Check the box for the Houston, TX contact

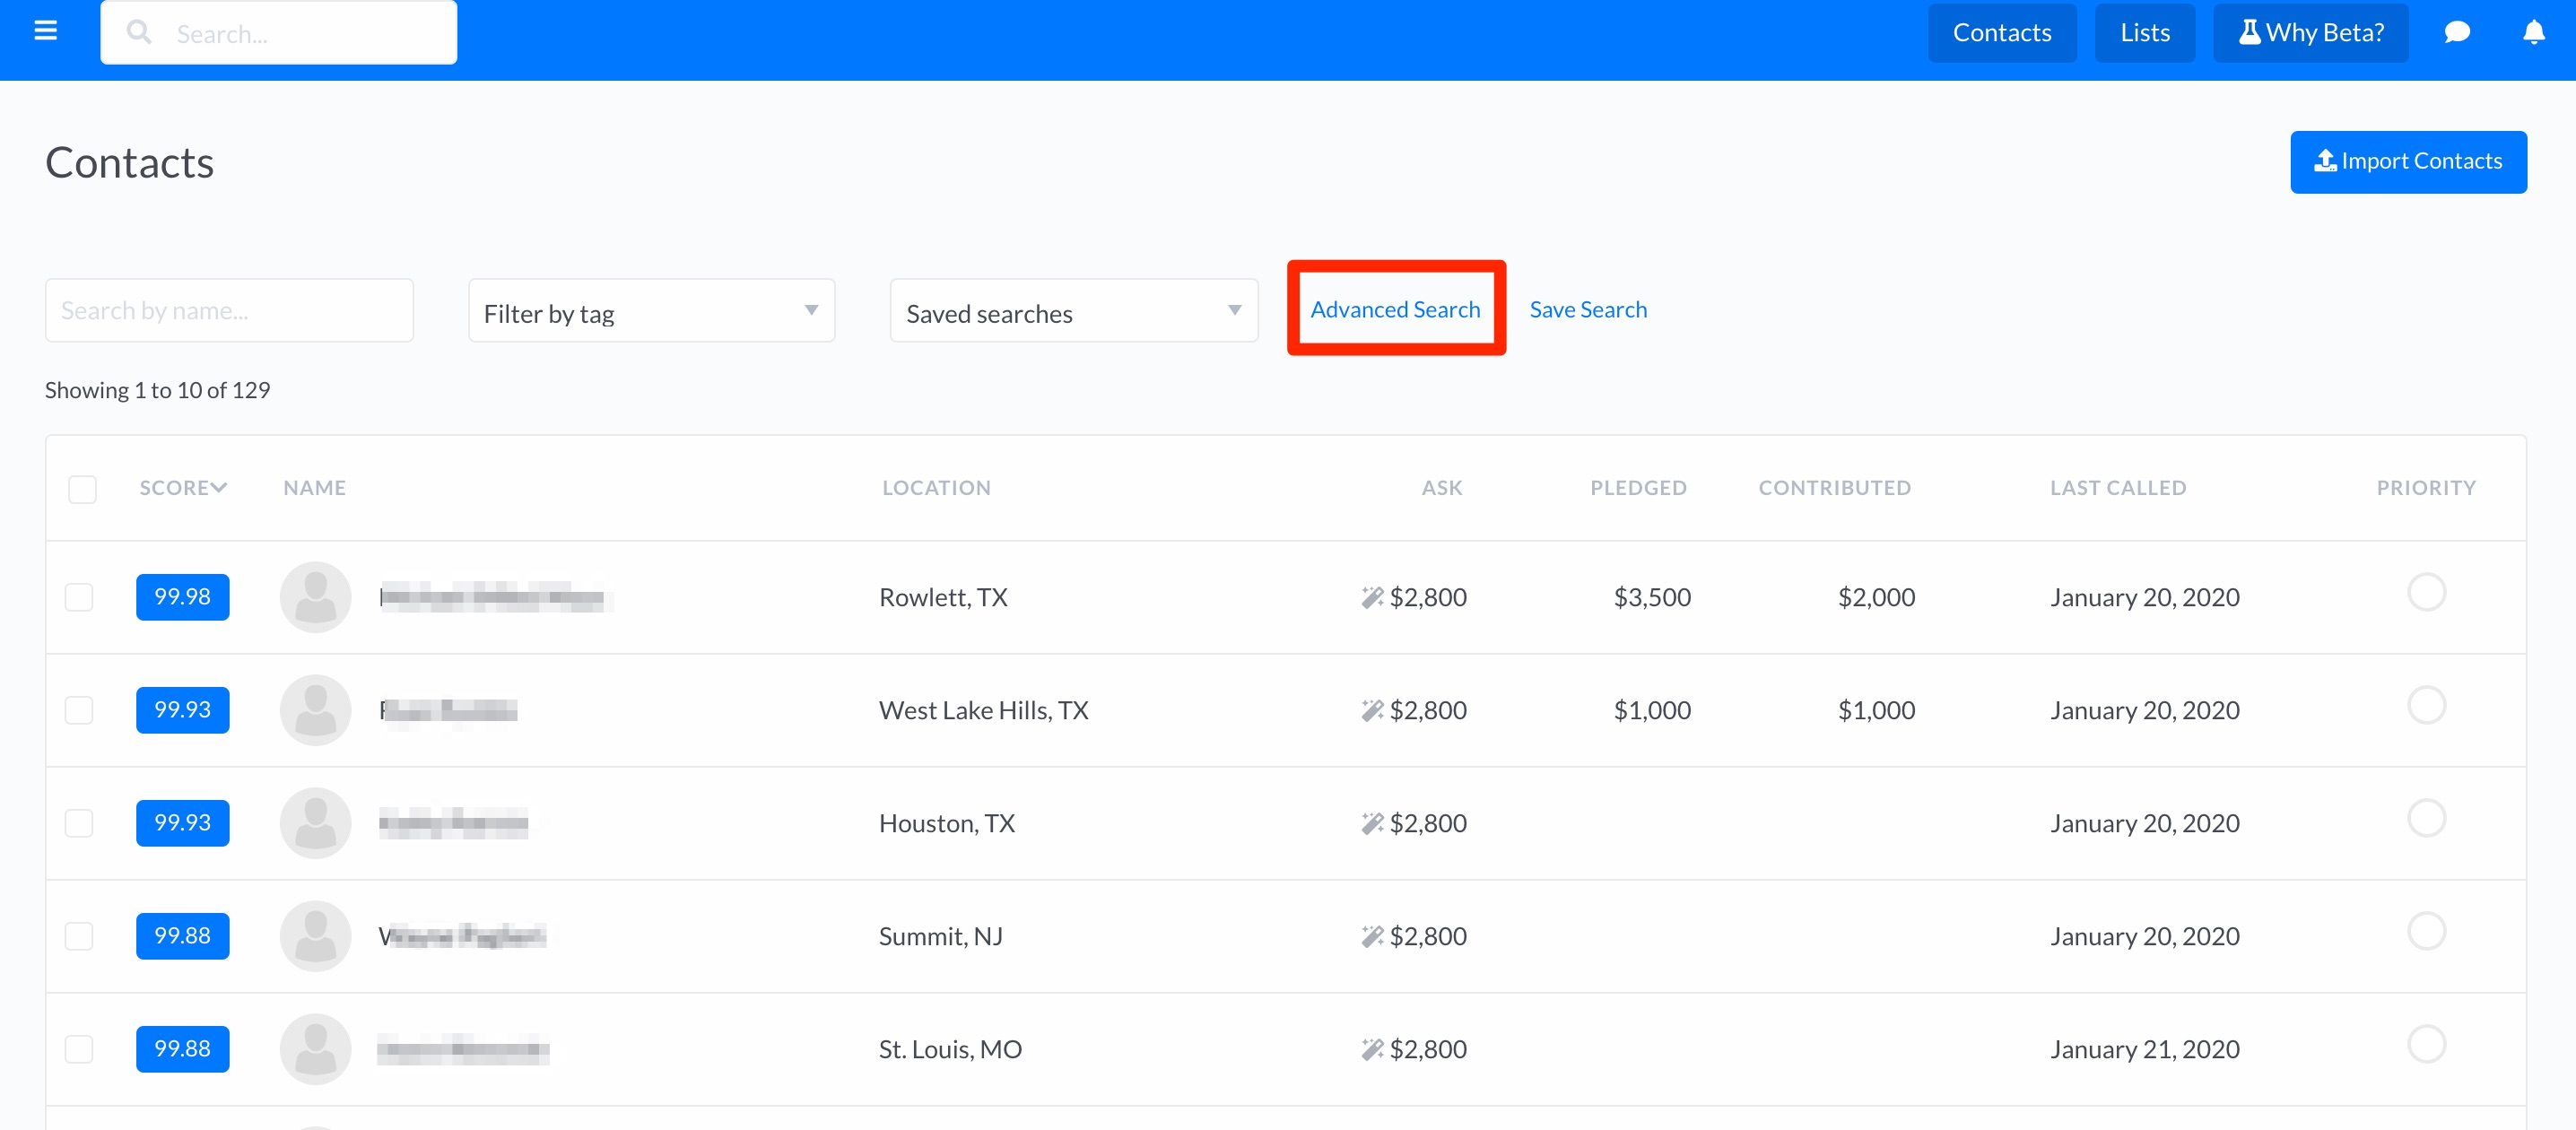click(79, 823)
